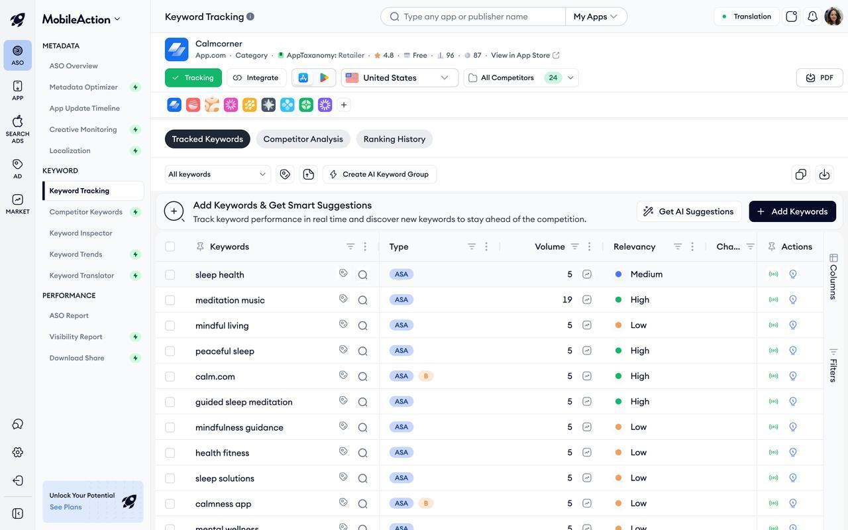Check the sleep health row checkbox
848x530 pixels.
point(170,274)
